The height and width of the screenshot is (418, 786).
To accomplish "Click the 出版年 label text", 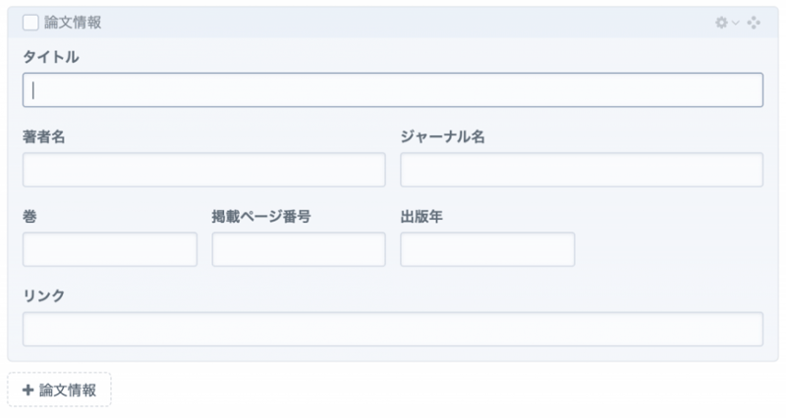I will pyautogui.click(x=421, y=216).
